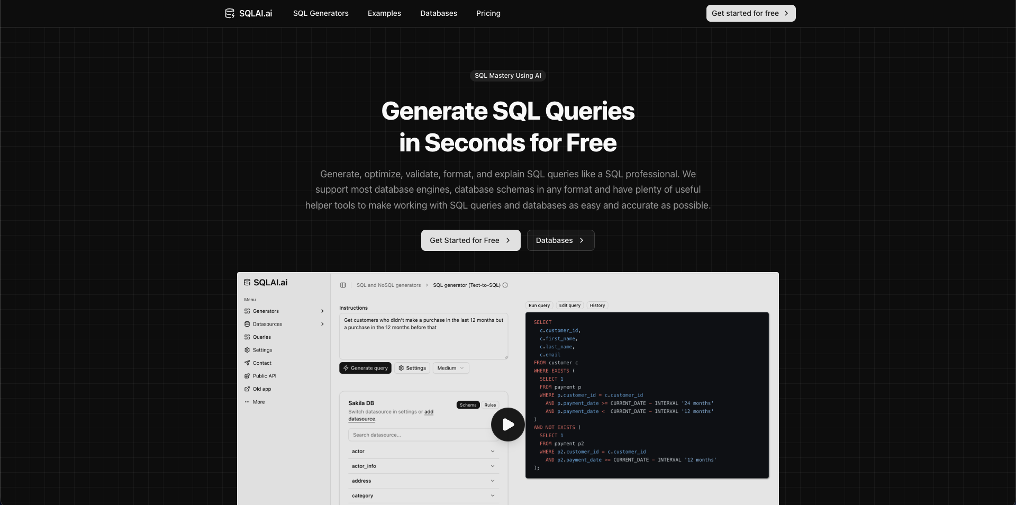Expand the category table row

pyautogui.click(x=423, y=496)
